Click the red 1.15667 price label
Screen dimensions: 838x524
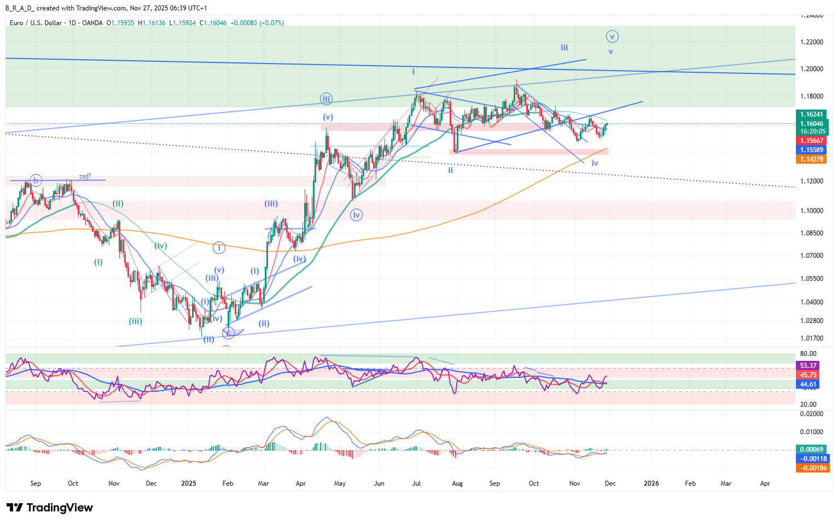pos(812,141)
